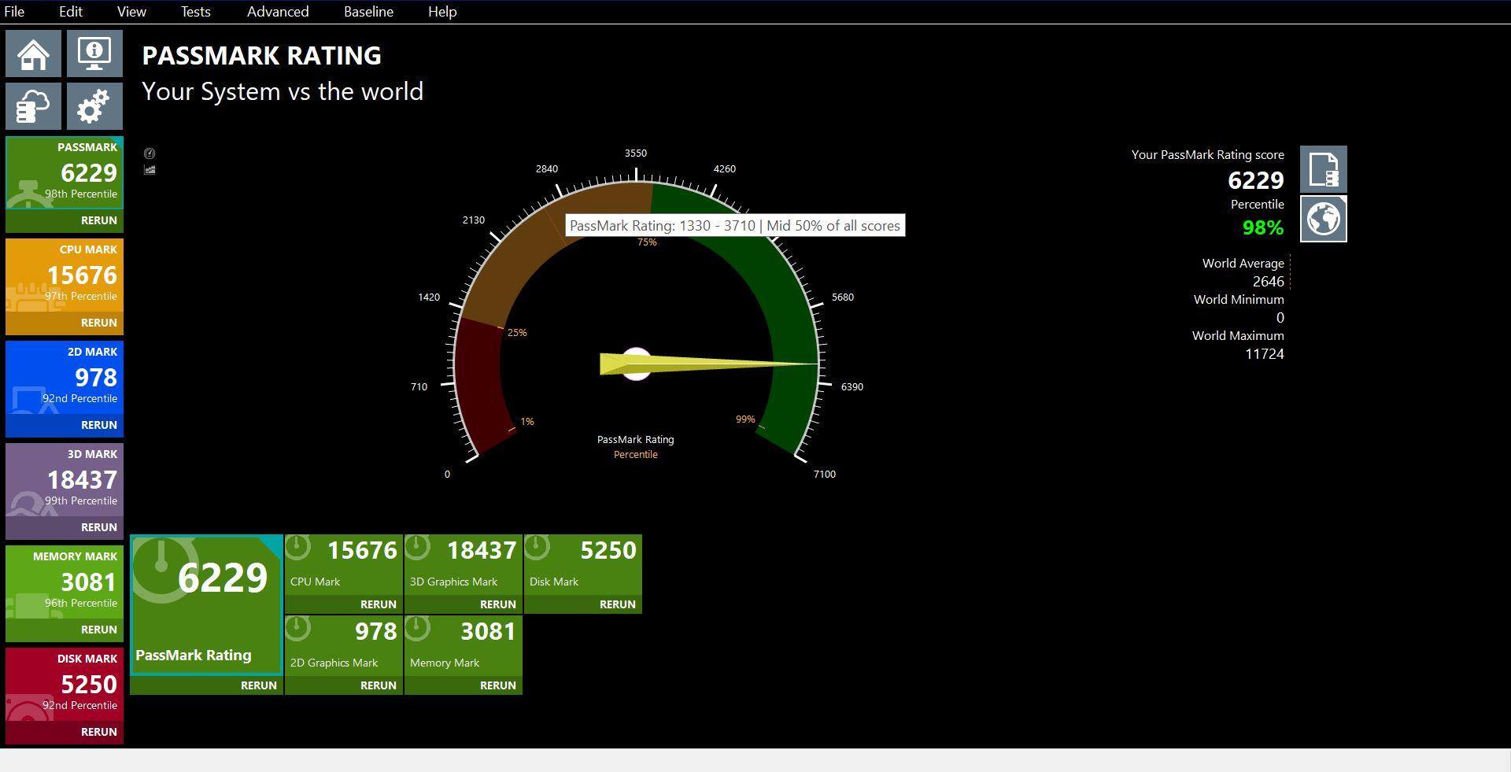Screen dimensions: 1511x772
Task: Click the world globe comparison icon
Action: 1323,219
